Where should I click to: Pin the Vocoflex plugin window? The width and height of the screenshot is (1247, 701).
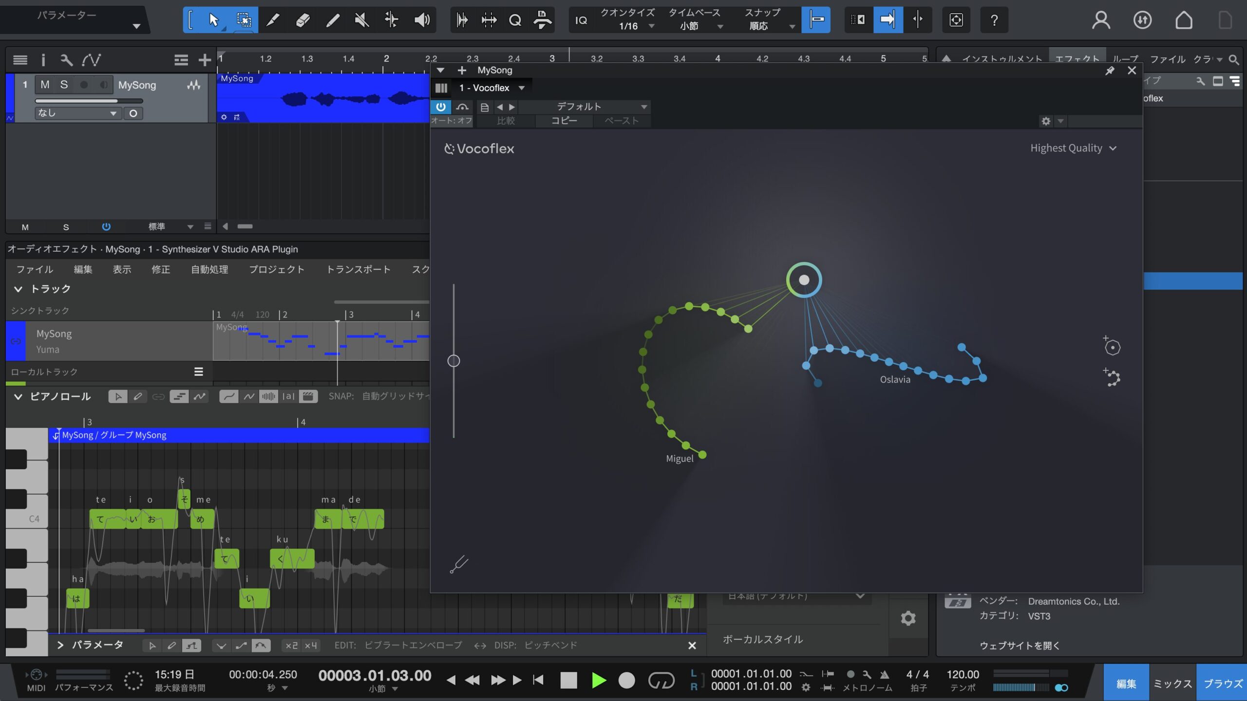[1110, 71]
